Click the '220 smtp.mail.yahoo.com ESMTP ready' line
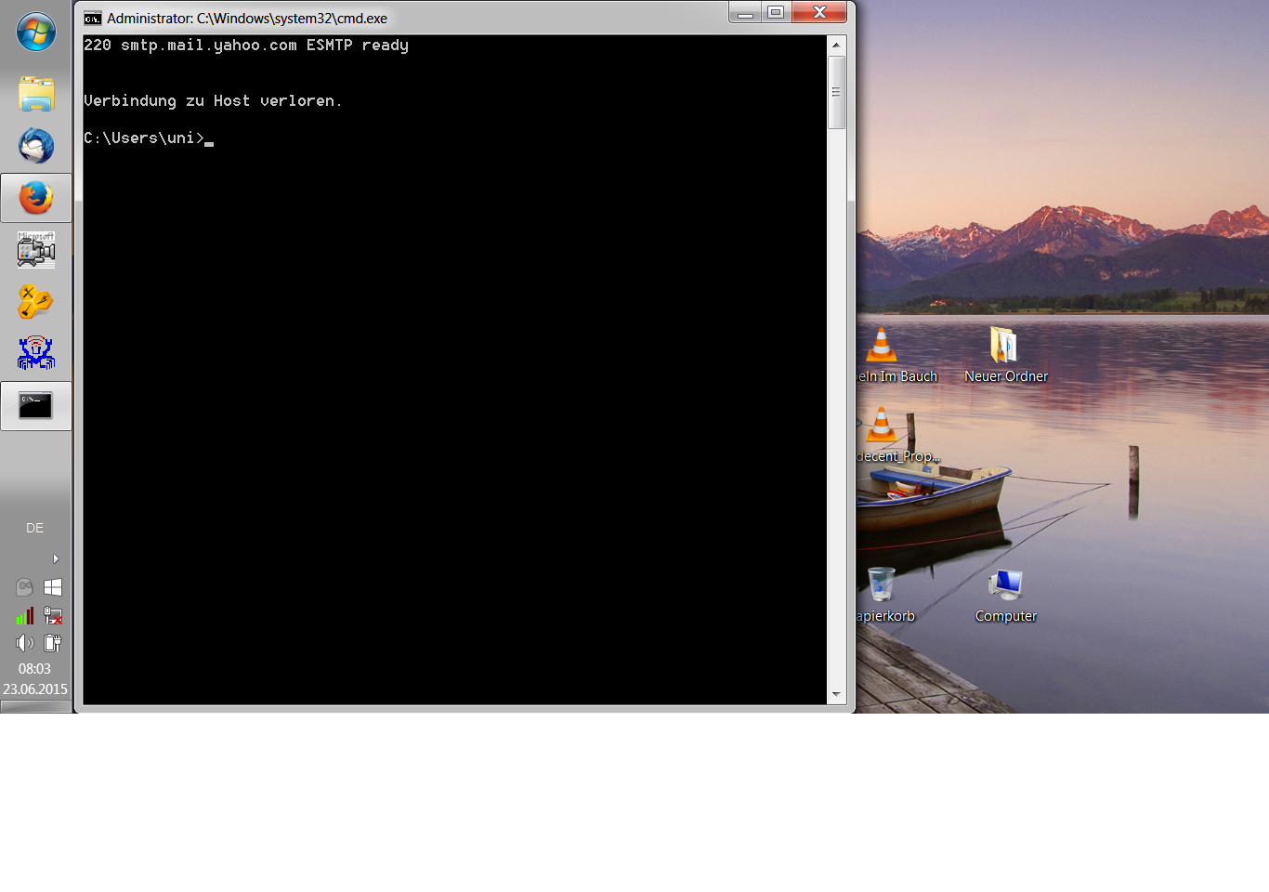Viewport: 1269px width, 892px height. (246, 46)
